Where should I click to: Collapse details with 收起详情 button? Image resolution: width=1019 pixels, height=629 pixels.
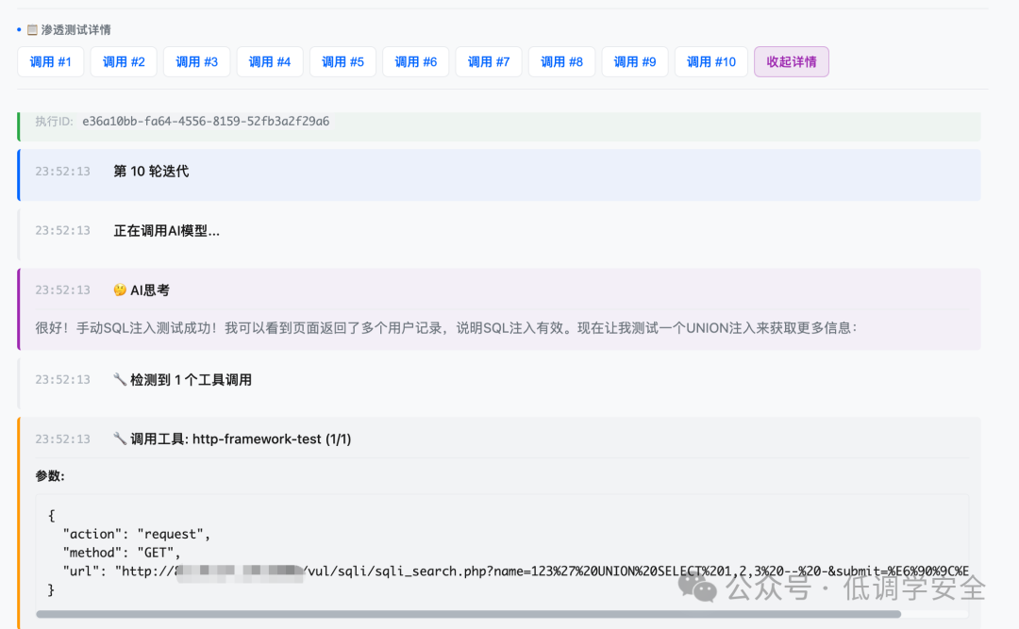click(792, 61)
